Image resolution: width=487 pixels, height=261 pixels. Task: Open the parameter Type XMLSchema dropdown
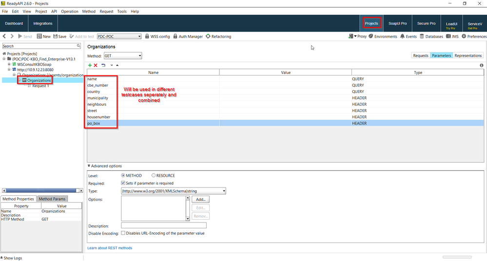173,191
